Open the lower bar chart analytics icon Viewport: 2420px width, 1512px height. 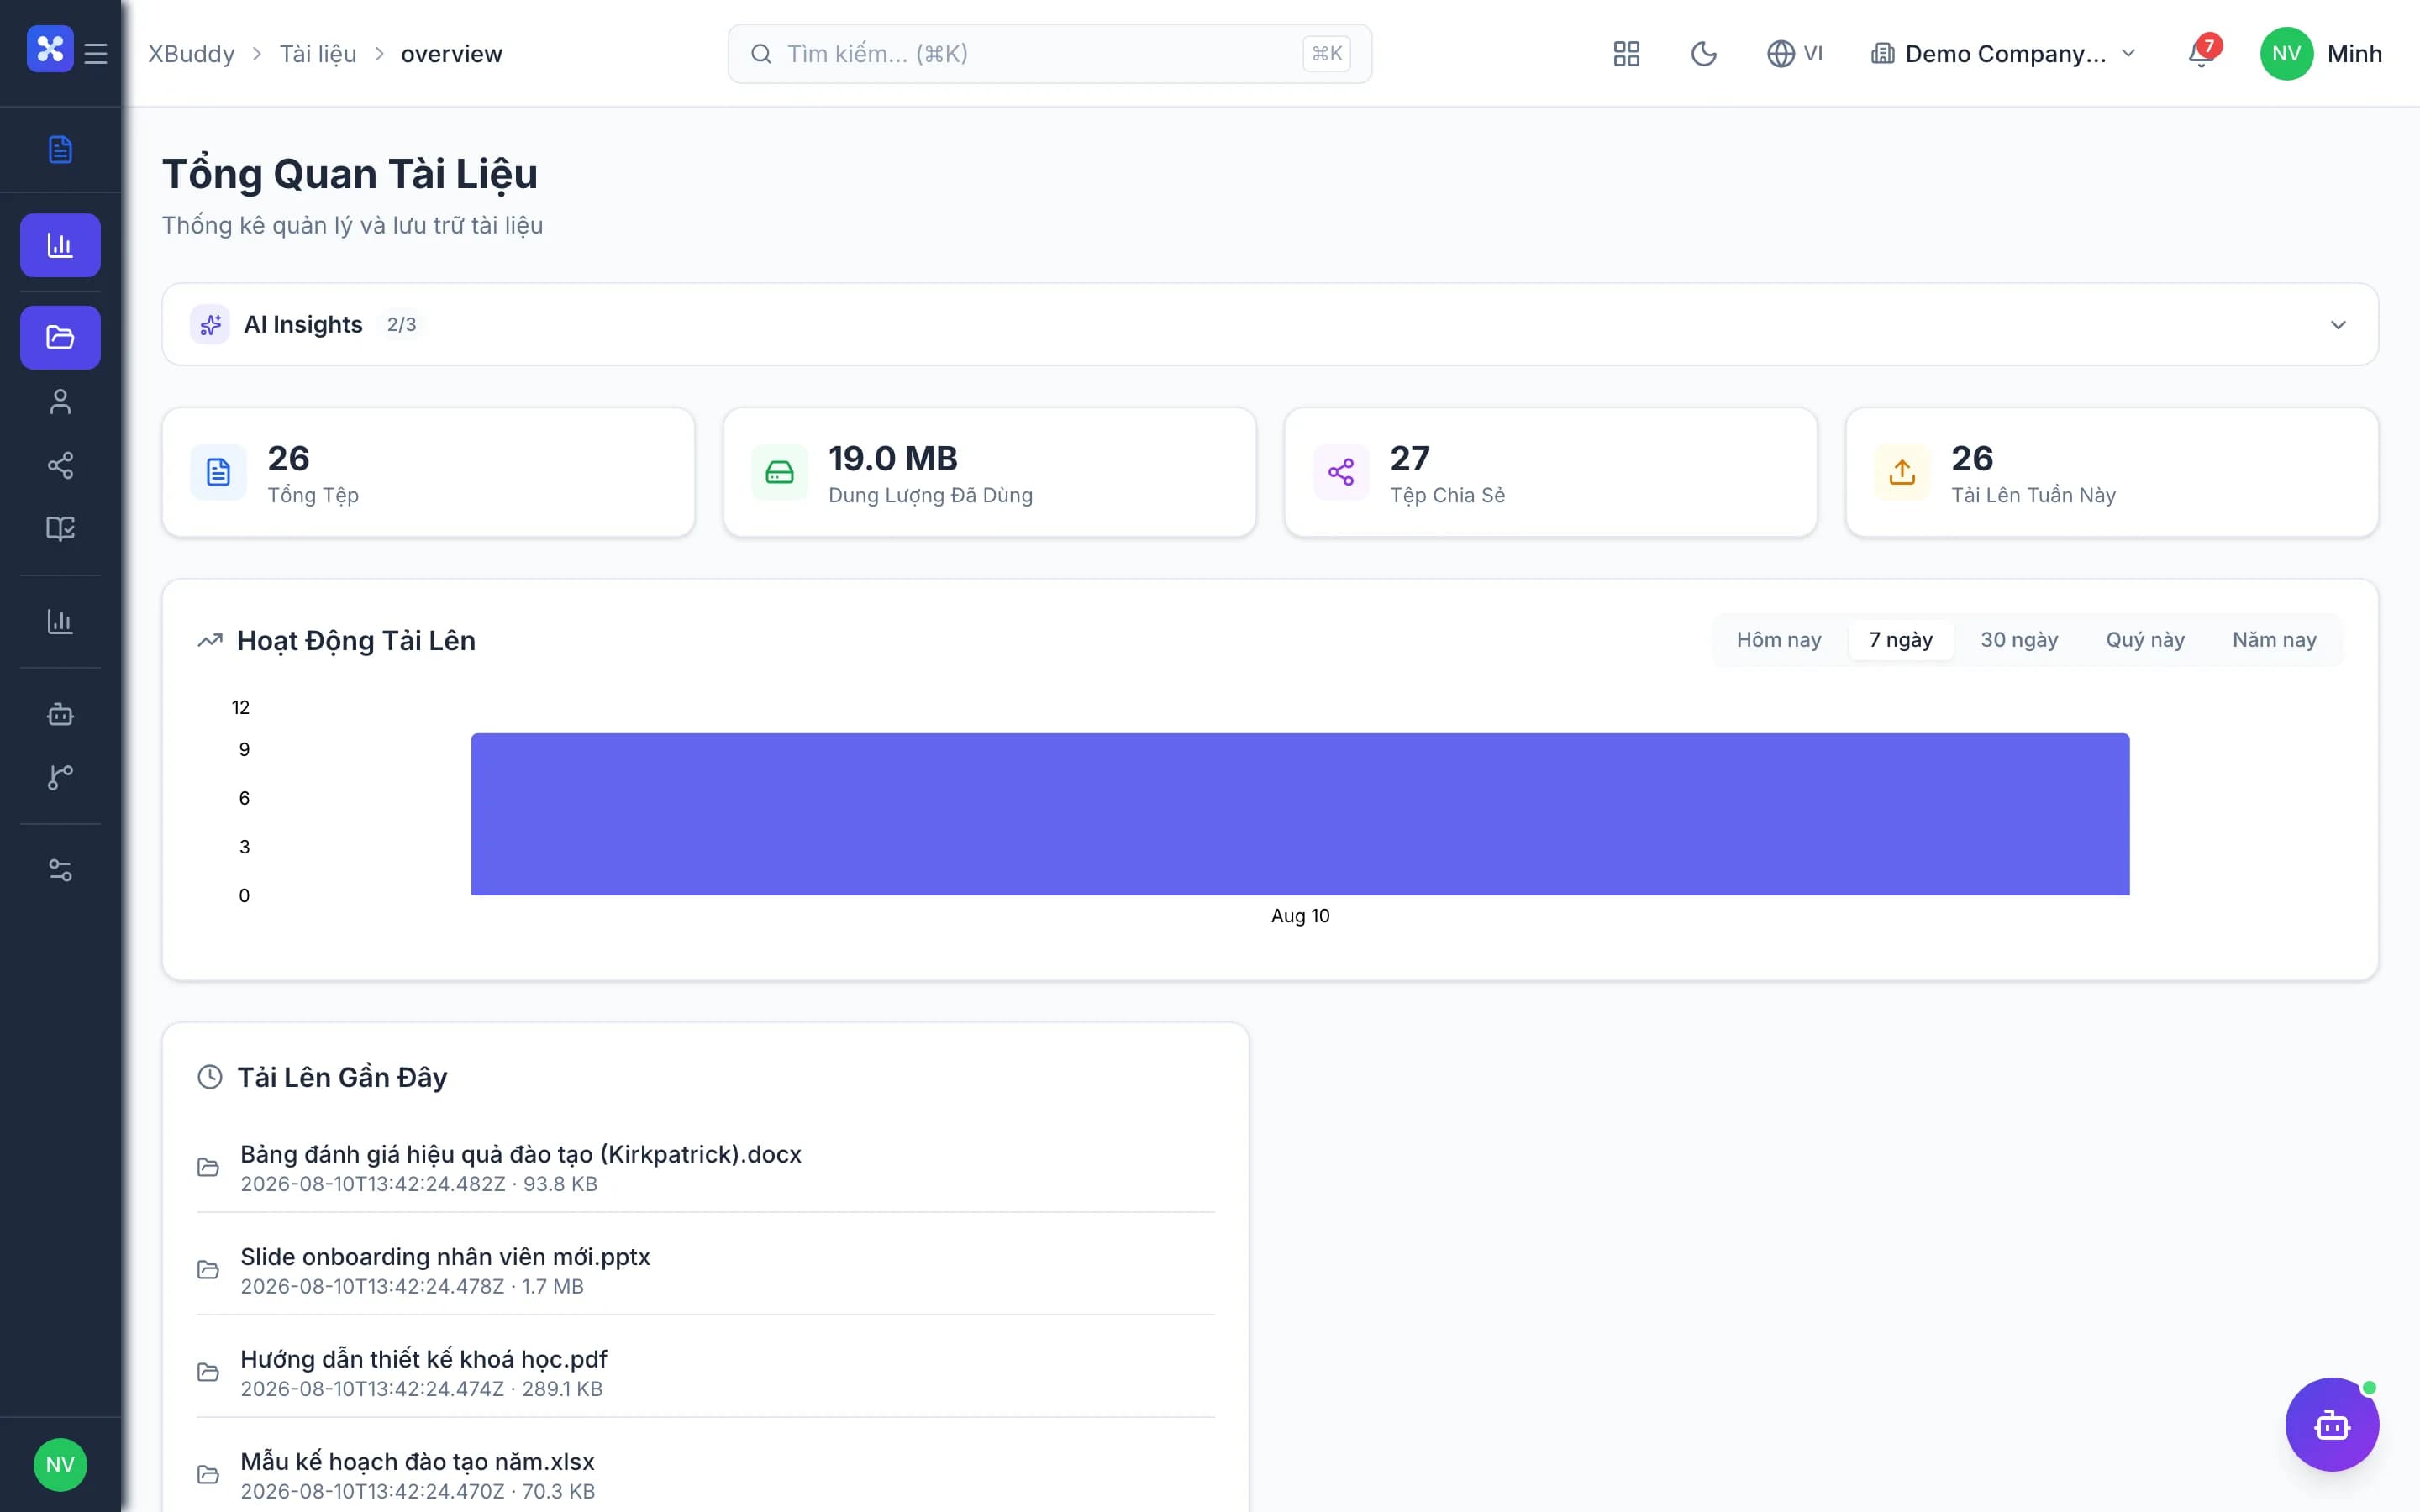coord(60,621)
